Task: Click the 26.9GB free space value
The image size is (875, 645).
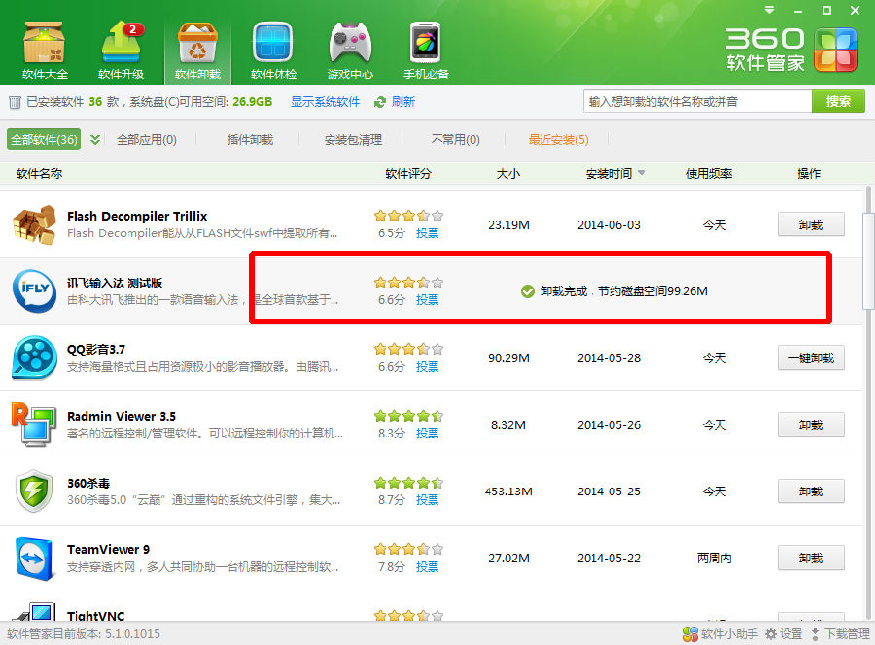Action: click(x=252, y=101)
